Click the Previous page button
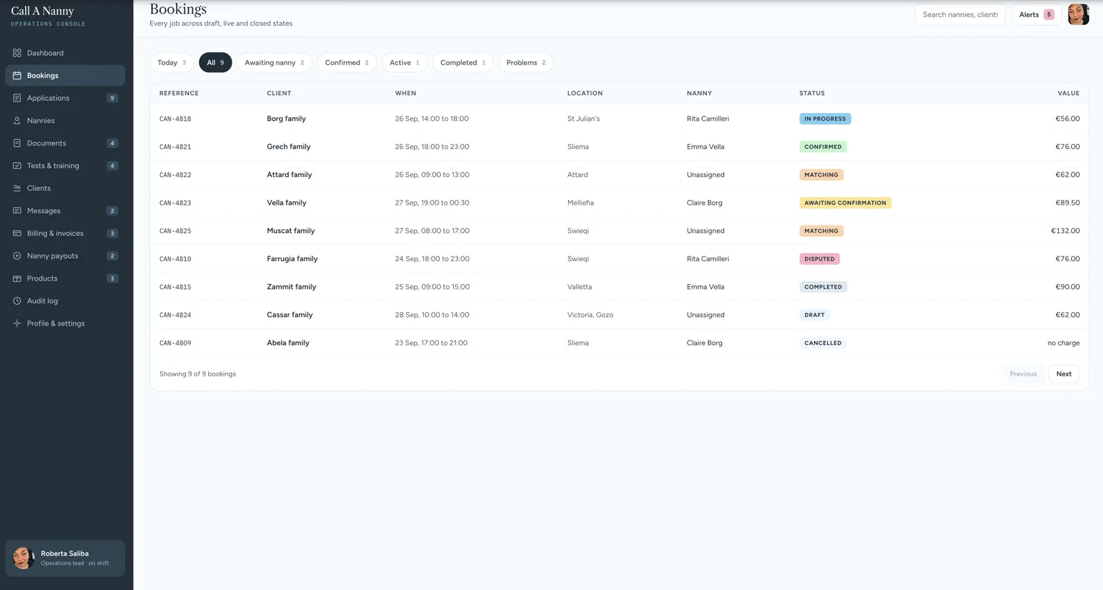1103x590 pixels. [1023, 374]
